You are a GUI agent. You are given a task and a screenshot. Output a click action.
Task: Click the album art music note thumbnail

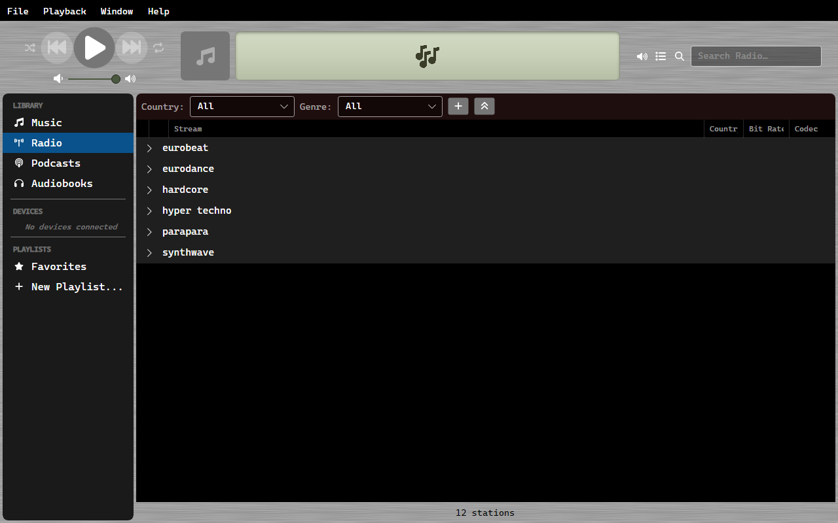[205, 56]
